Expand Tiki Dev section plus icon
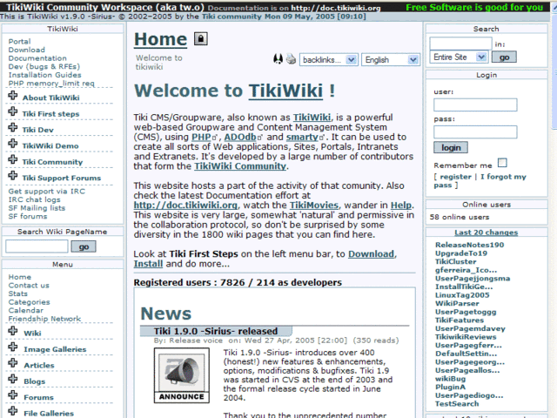 tap(12, 130)
